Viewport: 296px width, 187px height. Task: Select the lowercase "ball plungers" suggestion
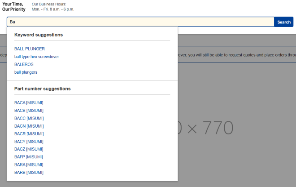[26, 72]
